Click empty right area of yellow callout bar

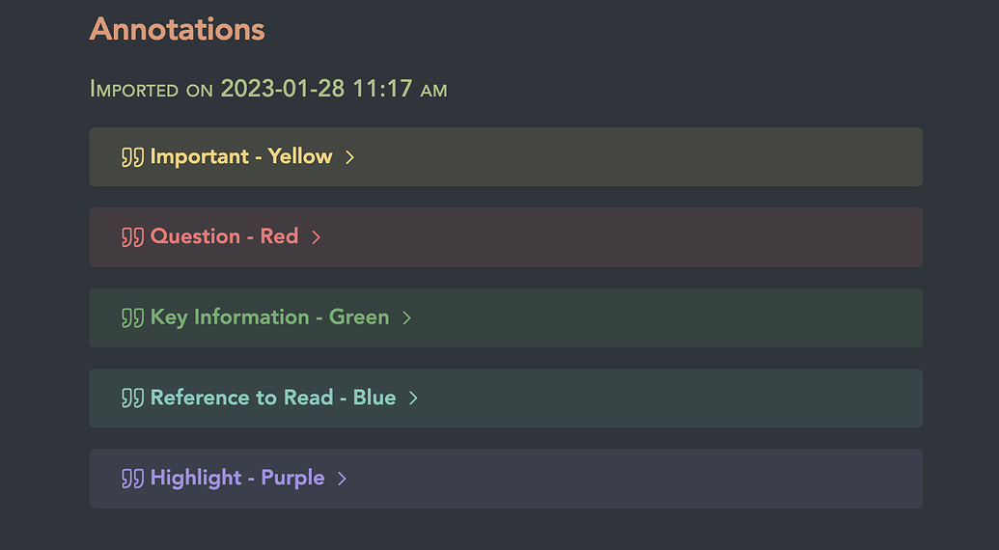[x=676, y=157]
